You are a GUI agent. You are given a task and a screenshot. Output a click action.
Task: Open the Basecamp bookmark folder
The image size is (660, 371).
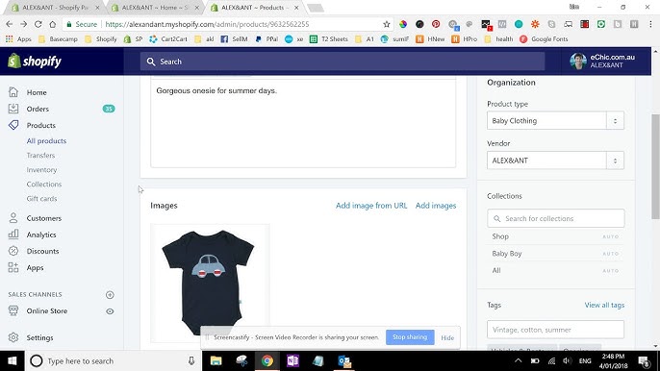pyautogui.click(x=58, y=39)
